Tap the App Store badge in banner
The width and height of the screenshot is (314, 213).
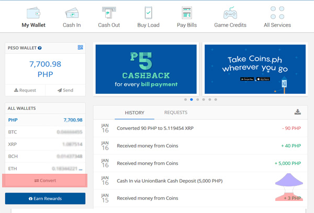pos(263,79)
